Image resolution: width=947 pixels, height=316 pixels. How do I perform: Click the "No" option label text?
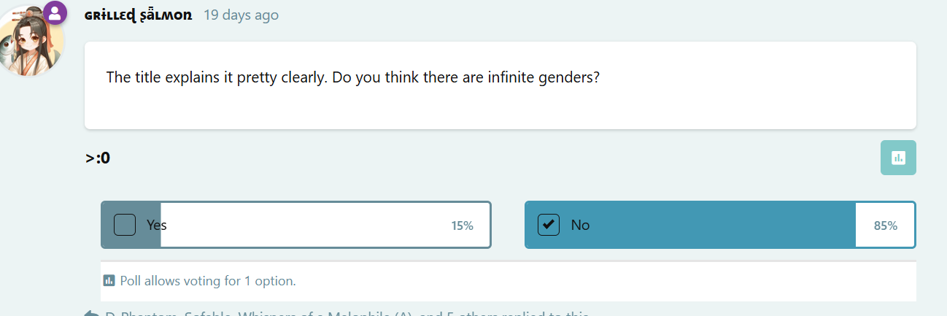(x=580, y=225)
